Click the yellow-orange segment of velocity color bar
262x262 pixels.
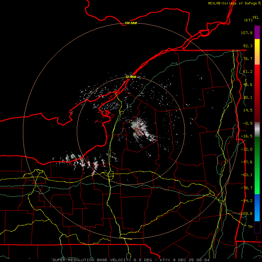pos(257,52)
